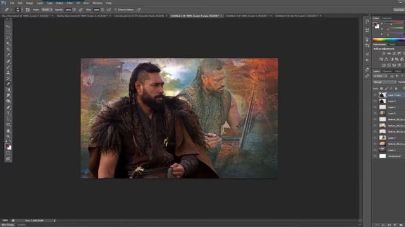
Task: Select the Eyedropper tool
Action: point(8,55)
